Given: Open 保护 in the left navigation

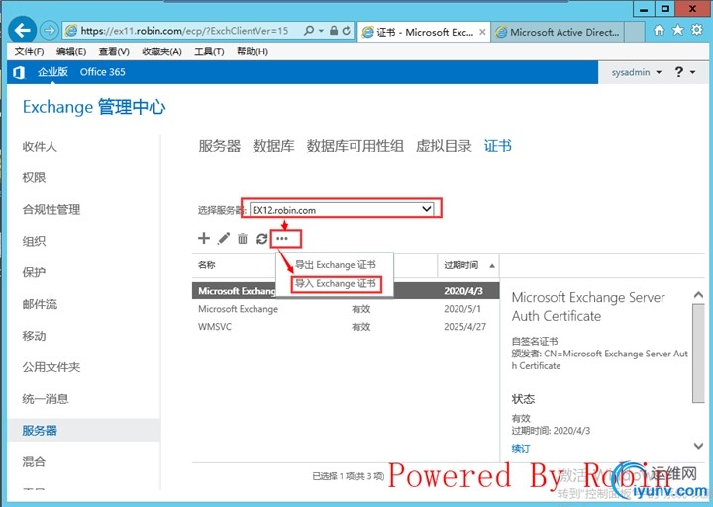Looking at the screenshot, I should [x=34, y=272].
